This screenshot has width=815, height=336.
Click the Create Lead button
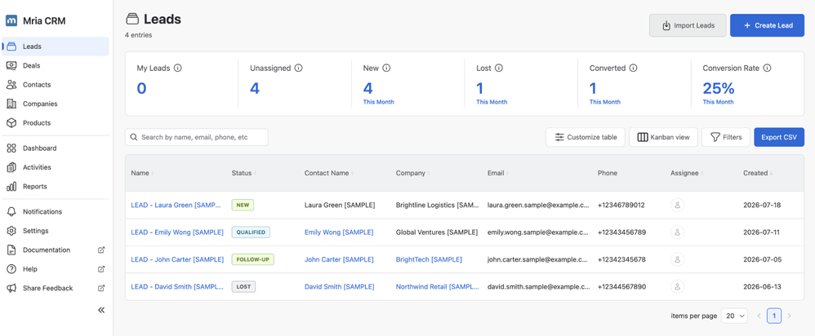click(767, 25)
